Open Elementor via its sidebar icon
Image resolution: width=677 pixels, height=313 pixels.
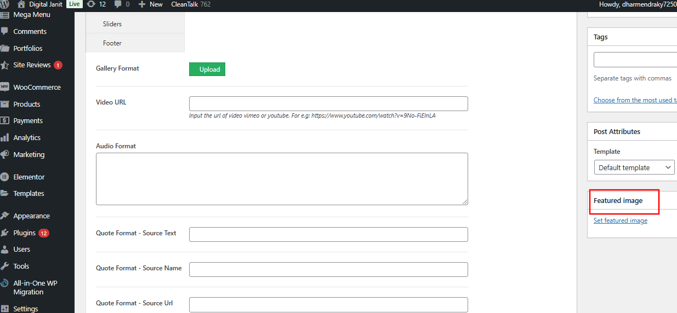pyautogui.click(x=5, y=177)
